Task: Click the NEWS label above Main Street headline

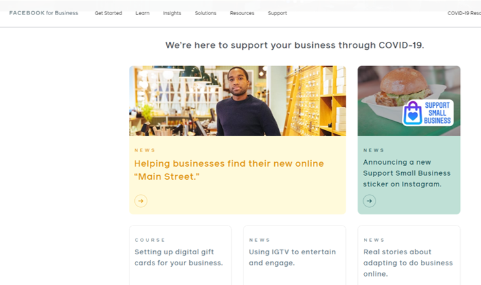Action: [x=145, y=150]
